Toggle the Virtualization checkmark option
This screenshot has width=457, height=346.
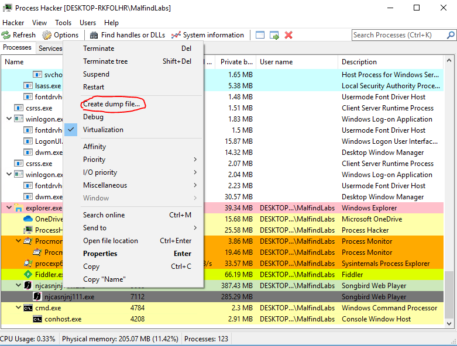tap(103, 130)
